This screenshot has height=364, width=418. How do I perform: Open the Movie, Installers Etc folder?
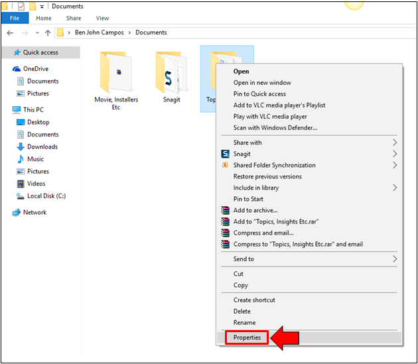[115, 72]
